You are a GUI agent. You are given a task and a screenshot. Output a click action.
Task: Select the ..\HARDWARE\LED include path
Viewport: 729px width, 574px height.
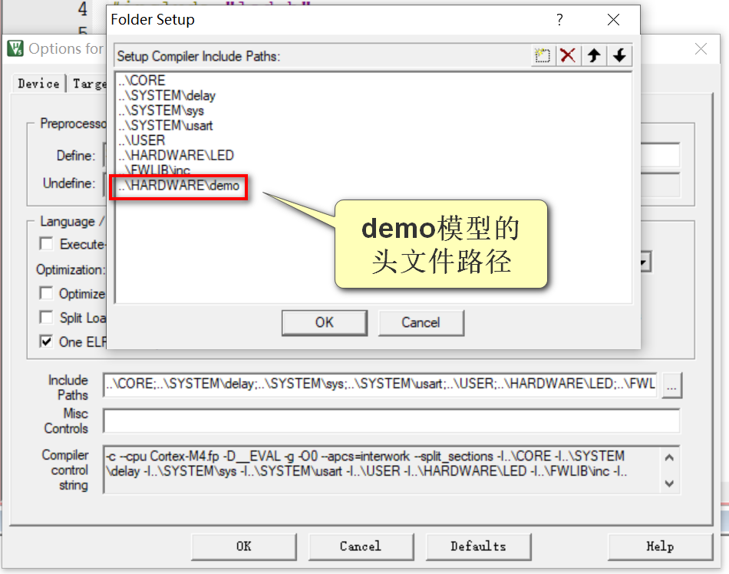tap(176, 155)
